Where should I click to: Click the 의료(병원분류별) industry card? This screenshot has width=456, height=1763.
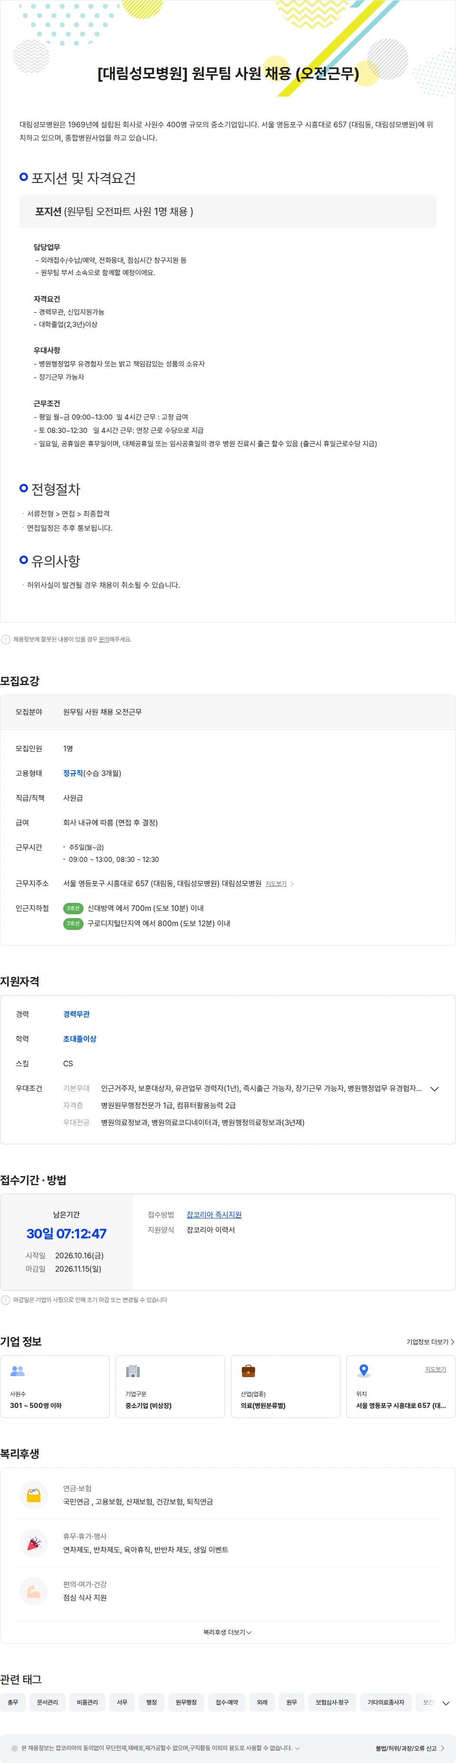(x=286, y=1386)
